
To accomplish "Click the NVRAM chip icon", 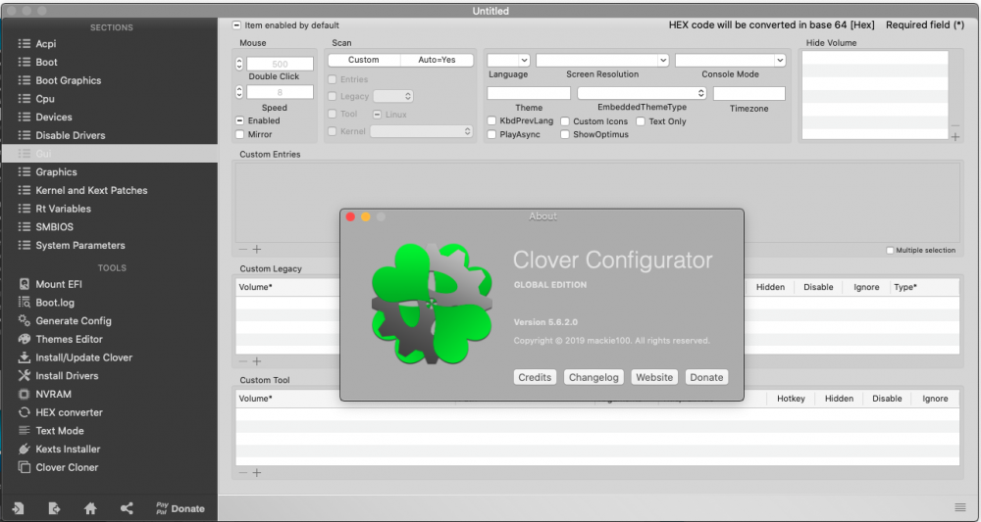I will pyautogui.click(x=25, y=394).
